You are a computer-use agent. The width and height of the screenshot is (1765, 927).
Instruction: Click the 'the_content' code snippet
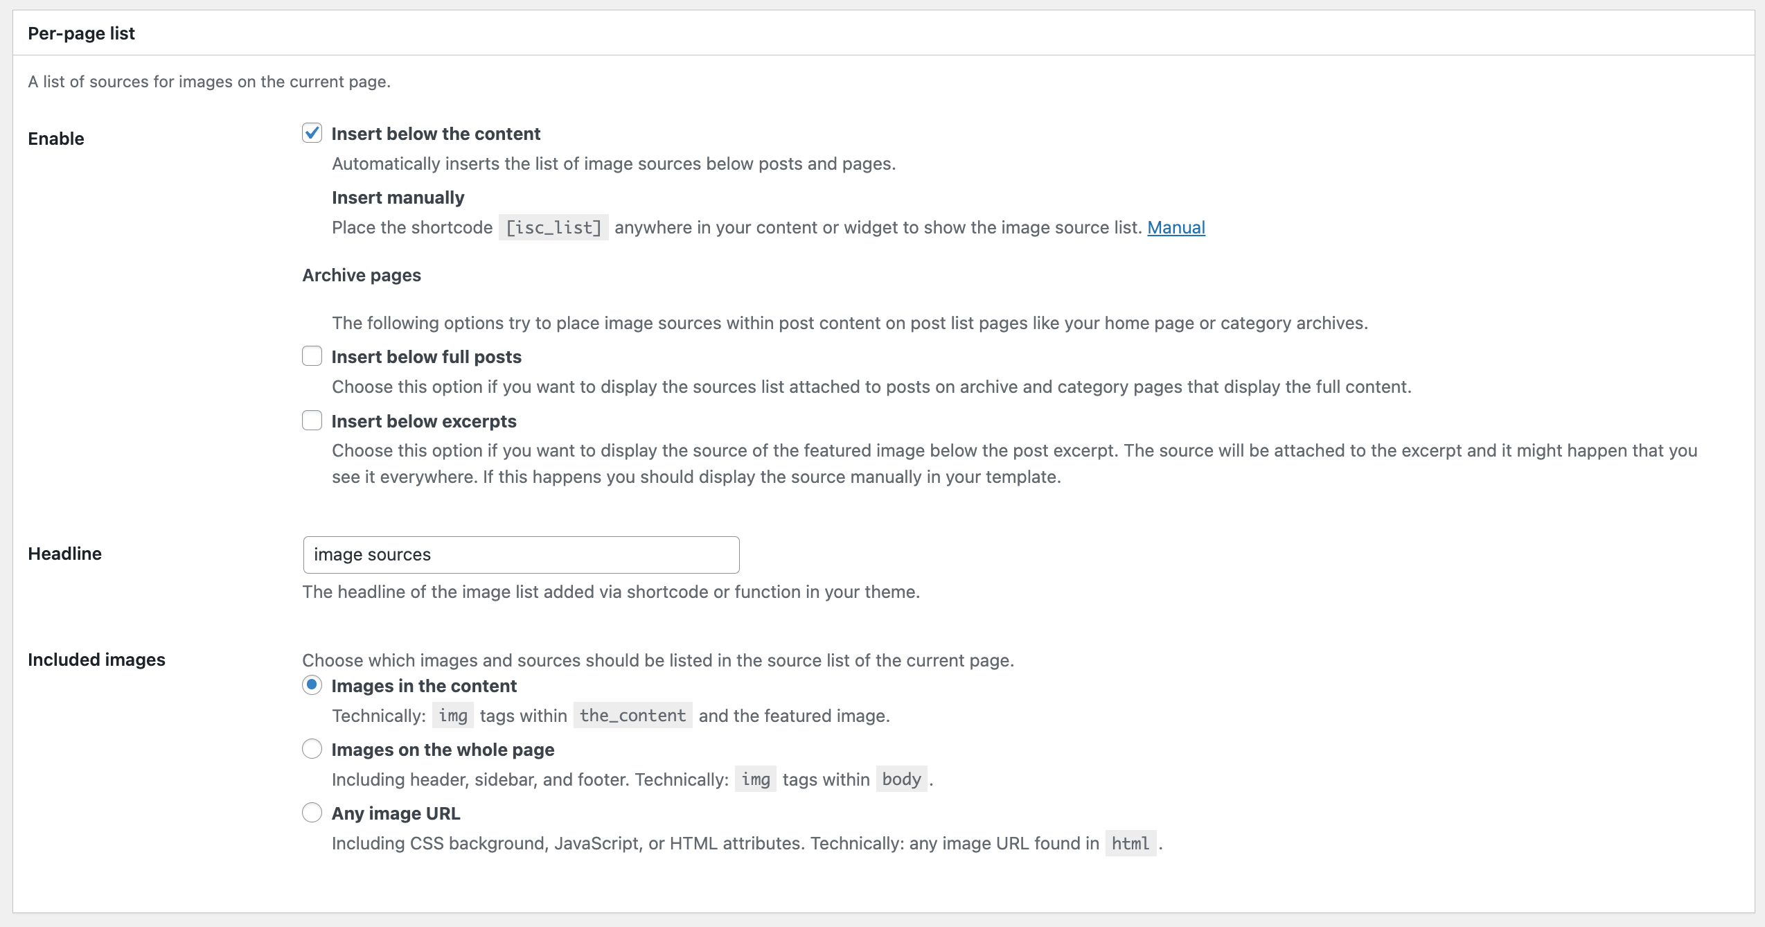[632, 716]
